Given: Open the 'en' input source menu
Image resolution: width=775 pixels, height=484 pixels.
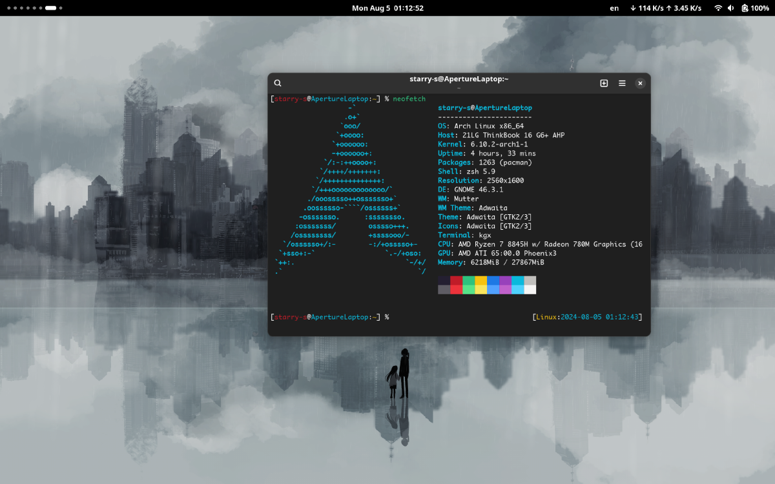Looking at the screenshot, I should pyautogui.click(x=614, y=8).
